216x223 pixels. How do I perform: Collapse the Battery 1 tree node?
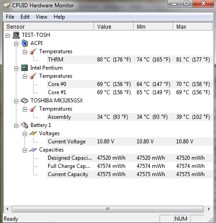click(x=16, y=126)
